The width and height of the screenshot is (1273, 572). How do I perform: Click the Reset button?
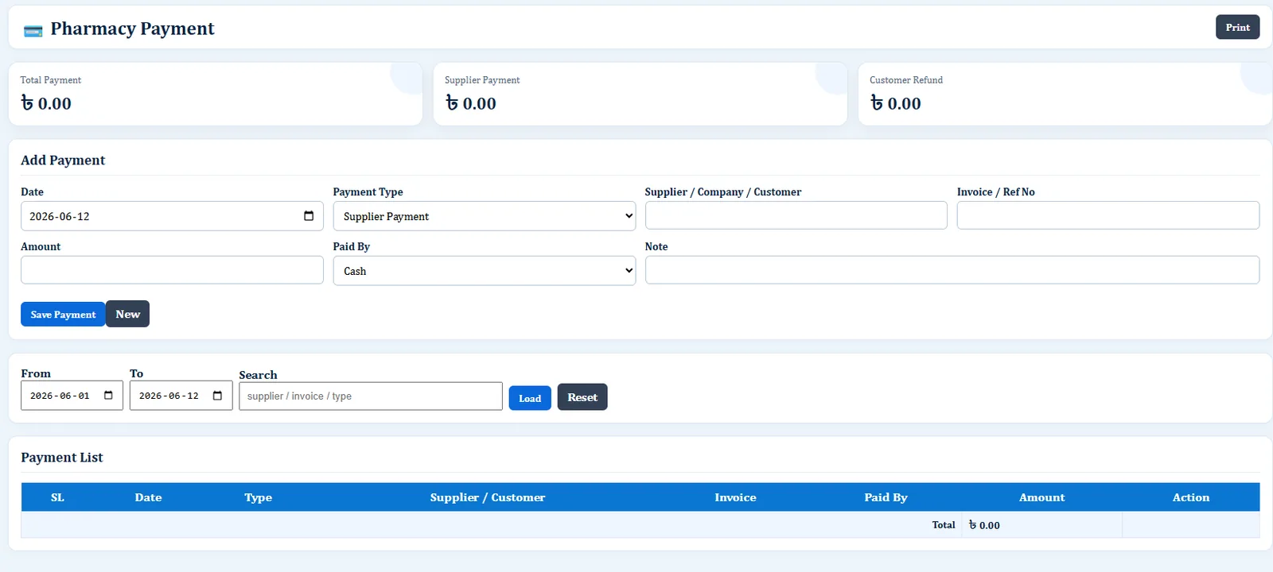[x=582, y=397]
